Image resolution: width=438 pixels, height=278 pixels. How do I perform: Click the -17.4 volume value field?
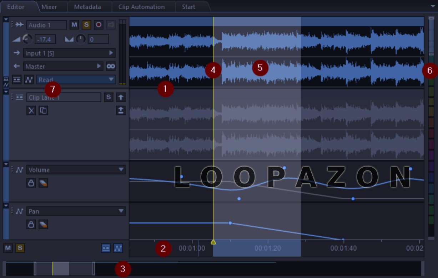click(x=45, y=39)
